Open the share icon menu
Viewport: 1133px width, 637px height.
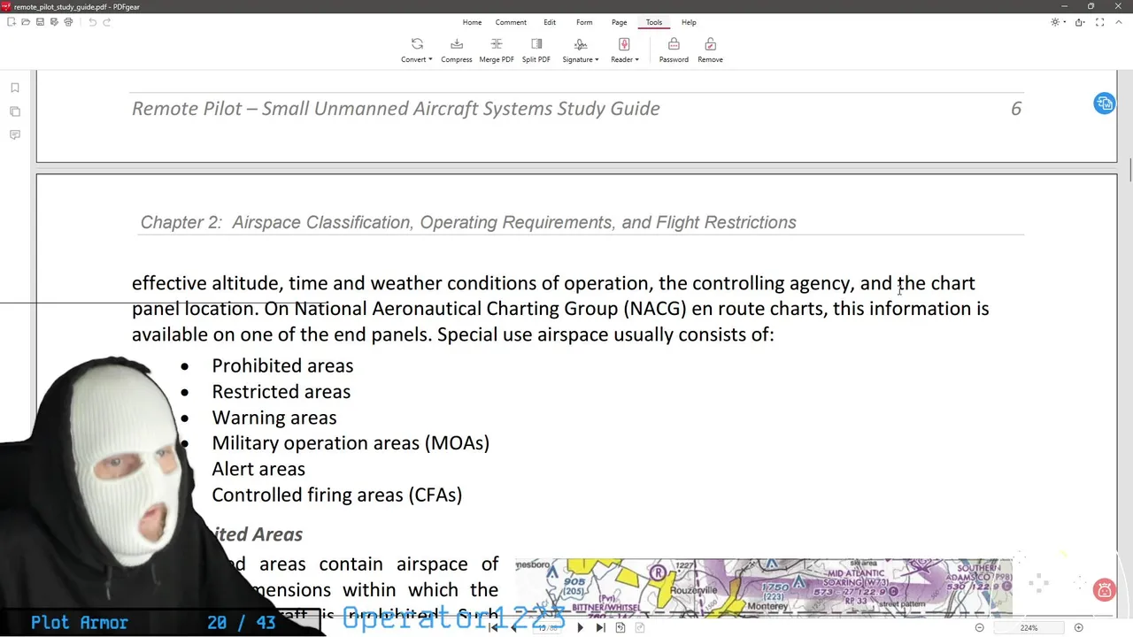coord(1080,22)
